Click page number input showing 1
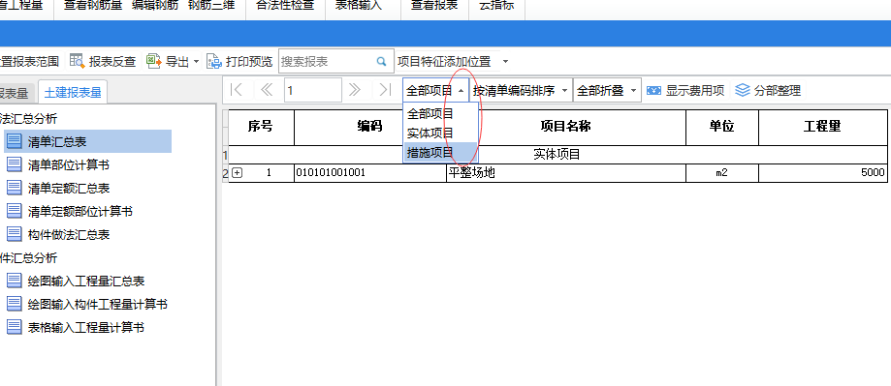 pos(312,90)
